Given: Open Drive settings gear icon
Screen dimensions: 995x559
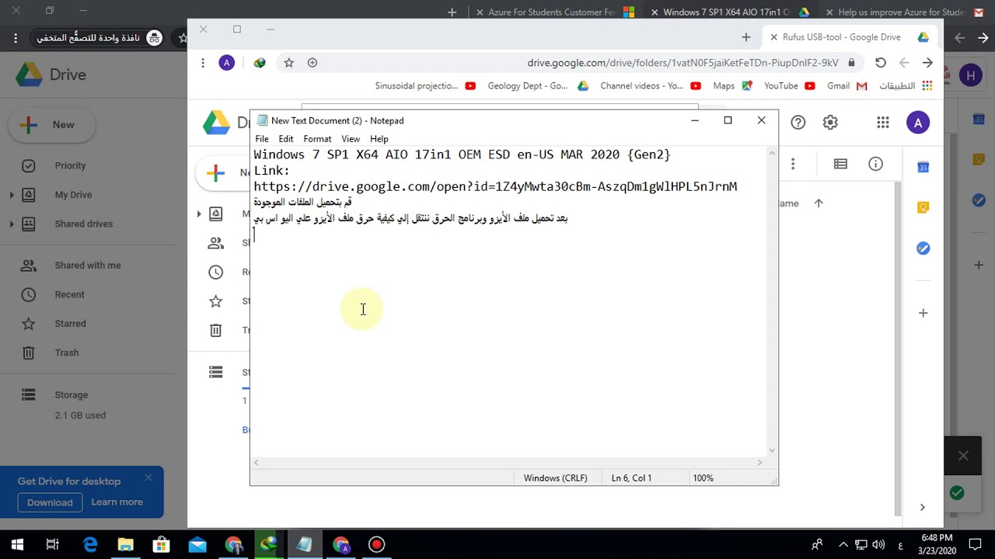Looking at the screenshot, I should coord(830,123).
